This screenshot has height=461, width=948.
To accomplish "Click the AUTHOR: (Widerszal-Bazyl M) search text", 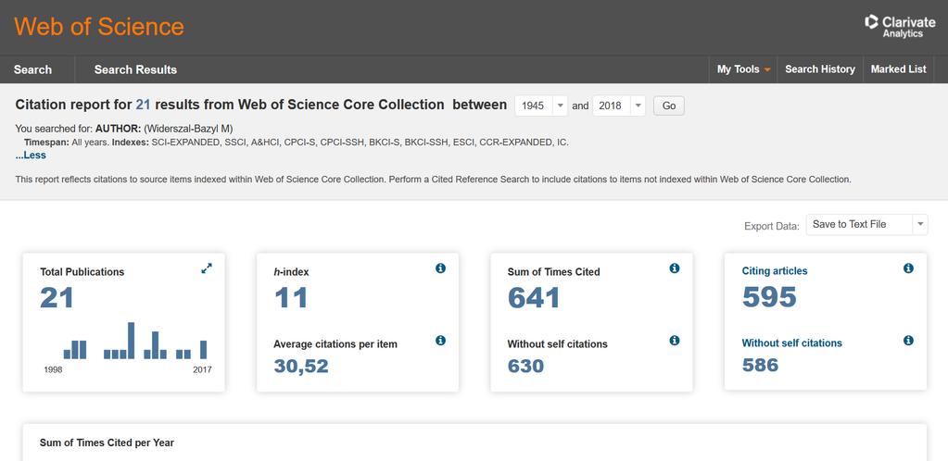I will (x=164, y=129).
